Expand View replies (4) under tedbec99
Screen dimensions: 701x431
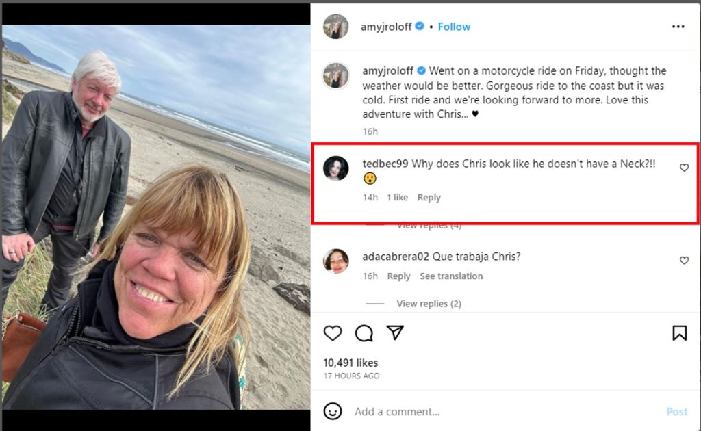click(x=429, y=225)
